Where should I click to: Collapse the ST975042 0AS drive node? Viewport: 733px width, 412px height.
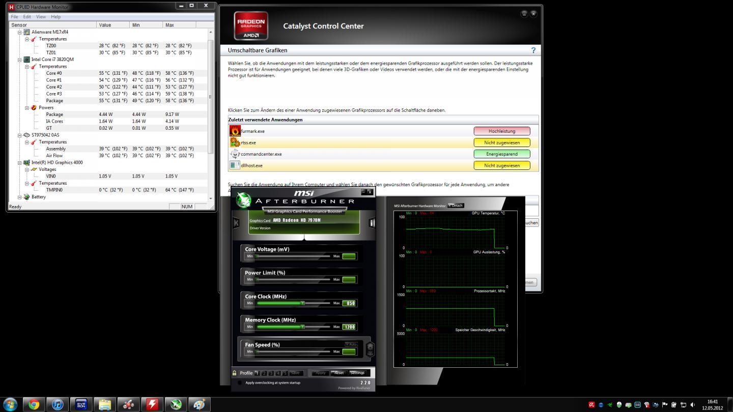coord(20,135)
